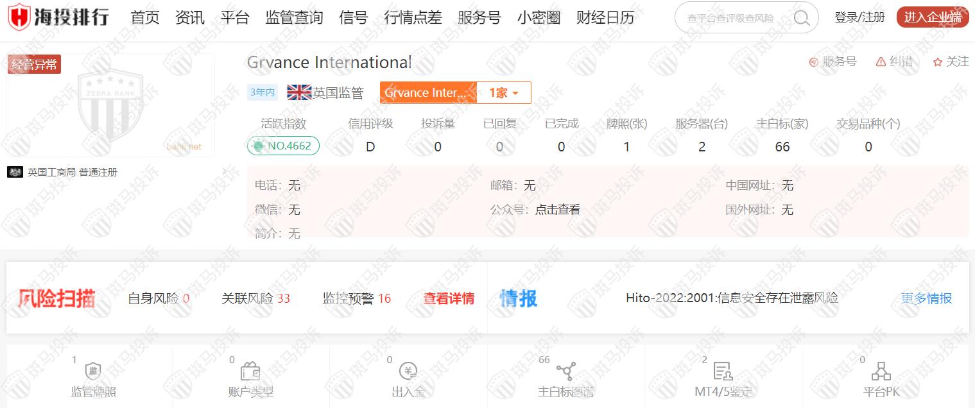The width and height of the screenshot is (975, 408).
Task: Open the 监管牌照 license icon
Action: click(94, 371)
